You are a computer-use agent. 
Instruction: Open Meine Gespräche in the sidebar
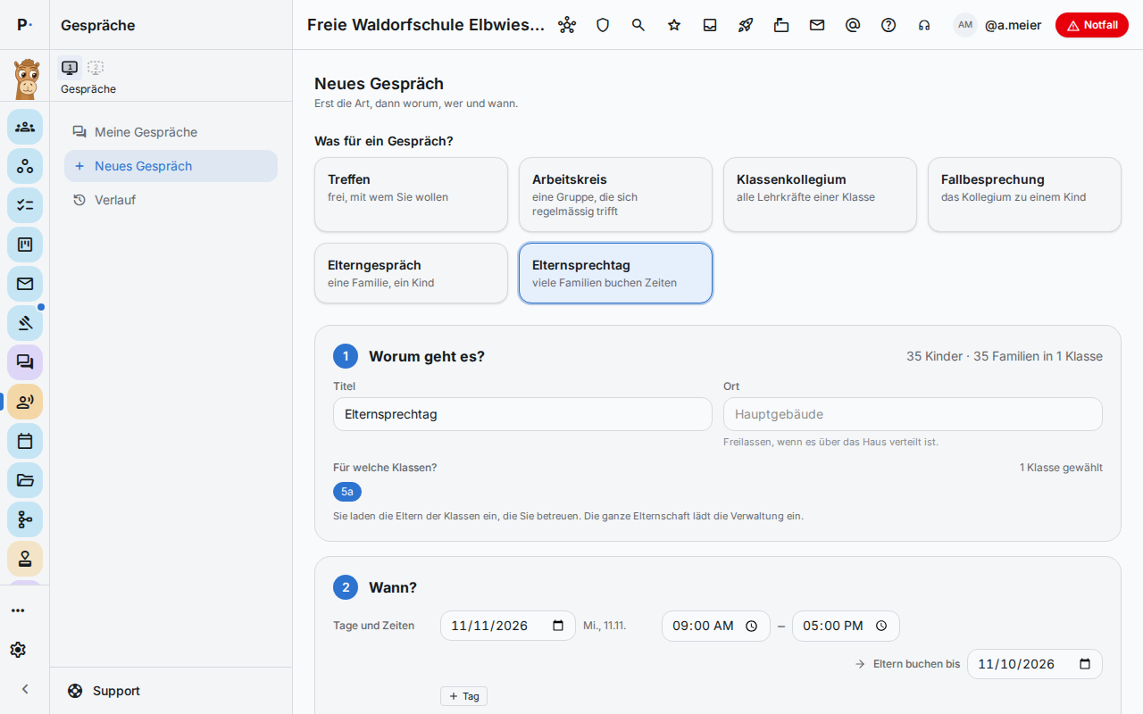(x=171, y=132)
